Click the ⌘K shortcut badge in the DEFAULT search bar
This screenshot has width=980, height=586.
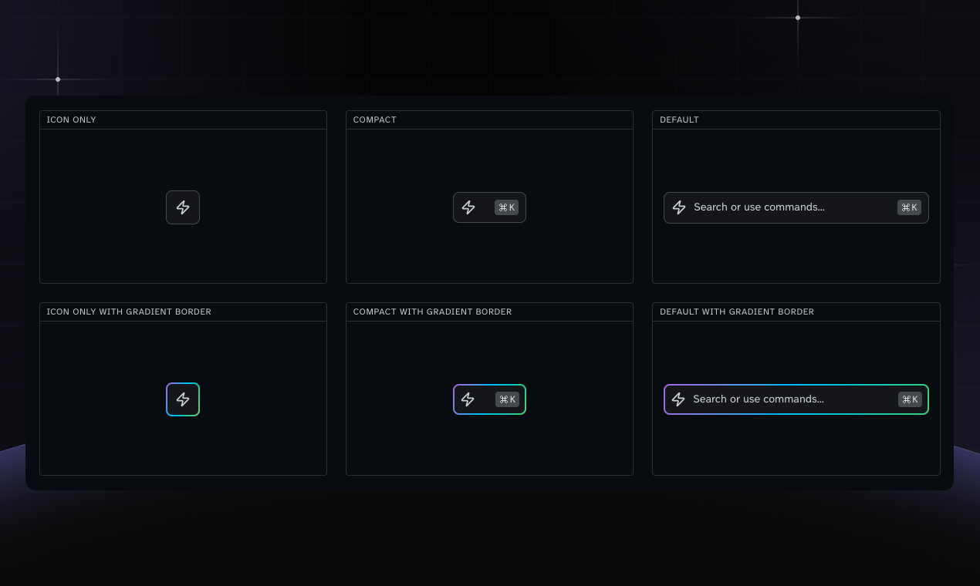click(x=909, y=207)
